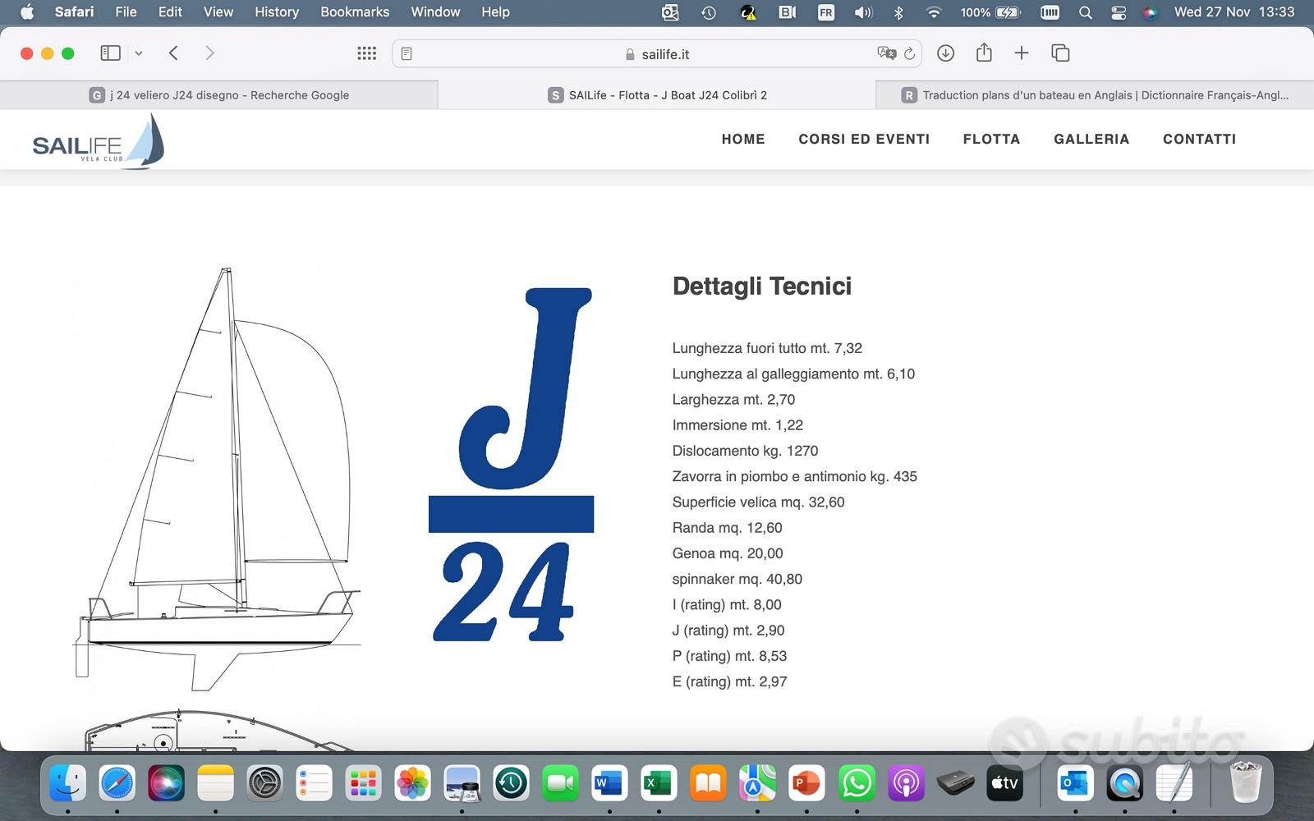
Task: Open the History menu
Action: click(x=277, y=12)
